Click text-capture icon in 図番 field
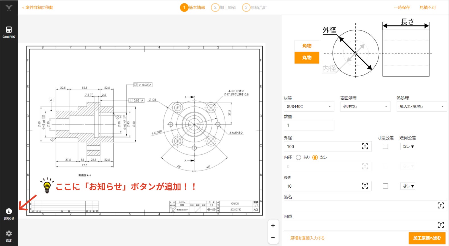 point(441,225)
